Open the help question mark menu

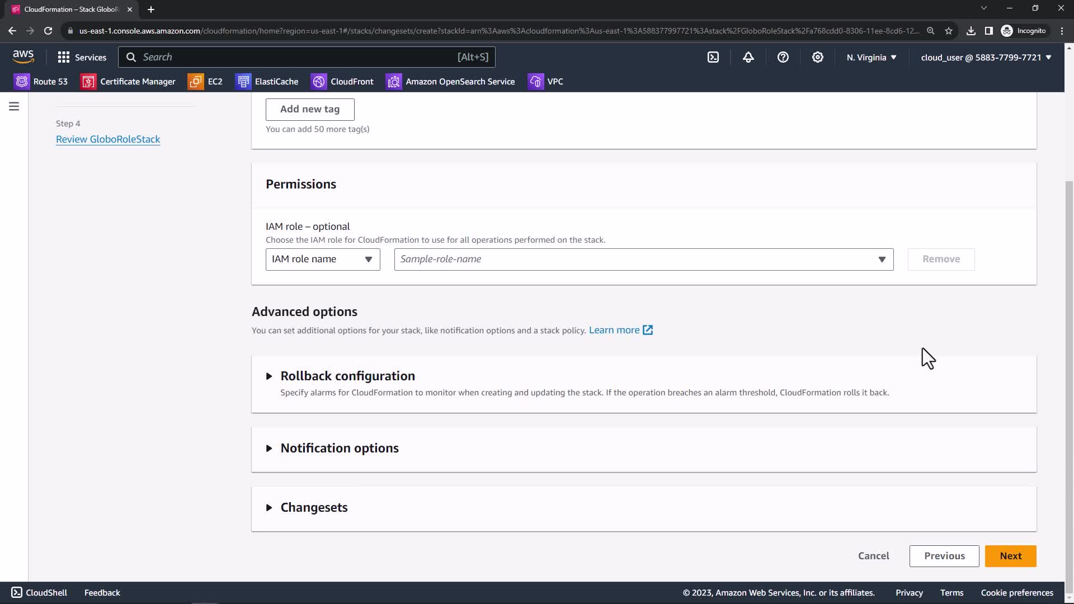pos(783,57)
